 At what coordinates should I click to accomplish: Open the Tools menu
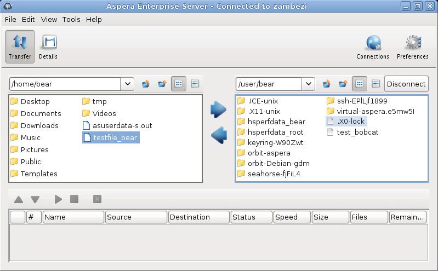[71, 20]
